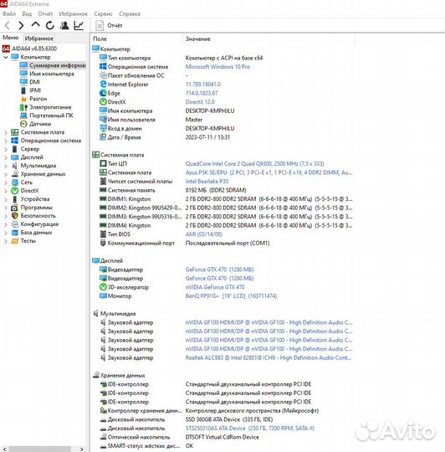The width and height of the screenshot is (445, 452).
Task: Expand the Тесты tree node
Action: [6, 241]
